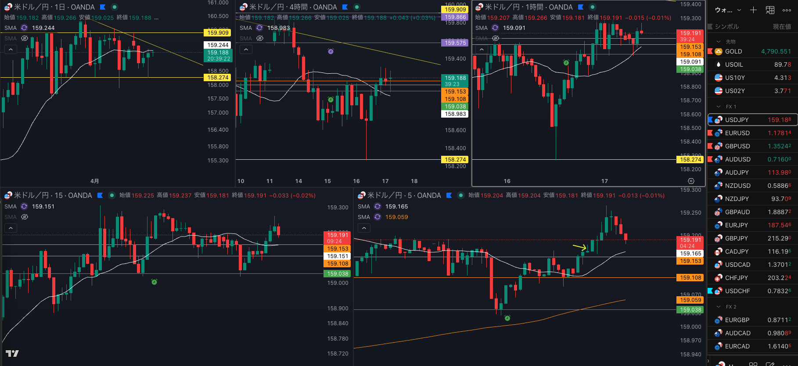Image resolution: width=798 pixels, height=366 pixels.
Task: Show the hidden SMA on the daily chart
Action: [x=25, y=39]
